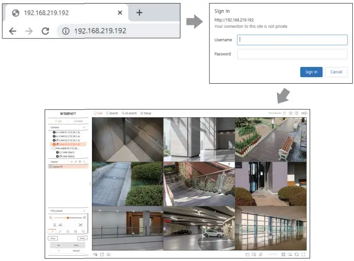Capture a snapshot using the bottom-left icon
Image resolution: width=354 pixels, height=261 pixels.
coord(95,254)
